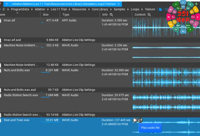Click the 7.688 MB size value
This screenshot has height=136, width=200.
pos(52,95)
